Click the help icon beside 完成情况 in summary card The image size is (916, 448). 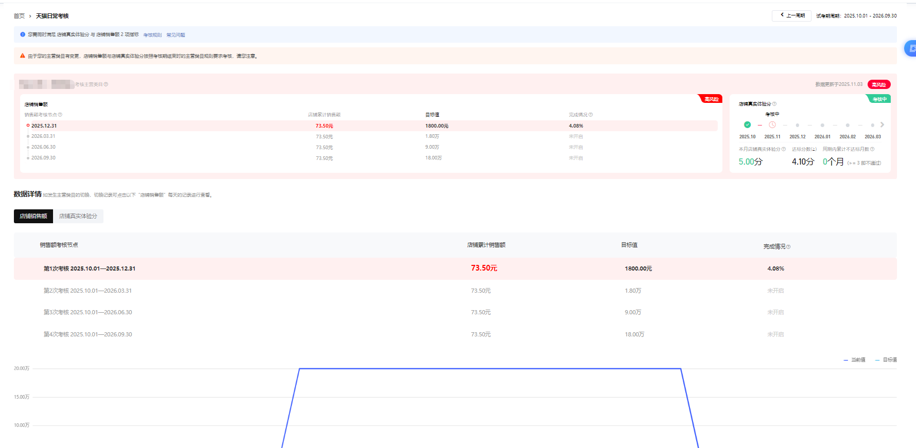pos(591,115)
